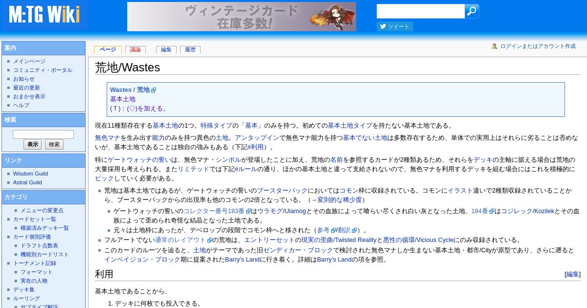The width and height of the screenshot is (587, 308).
Task: Click シンボル link in third paragraph
Action: coord(228,160)
